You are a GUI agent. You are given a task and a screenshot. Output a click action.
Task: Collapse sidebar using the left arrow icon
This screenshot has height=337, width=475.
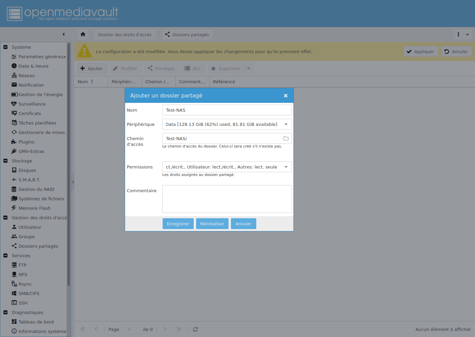tap(63, 35)
